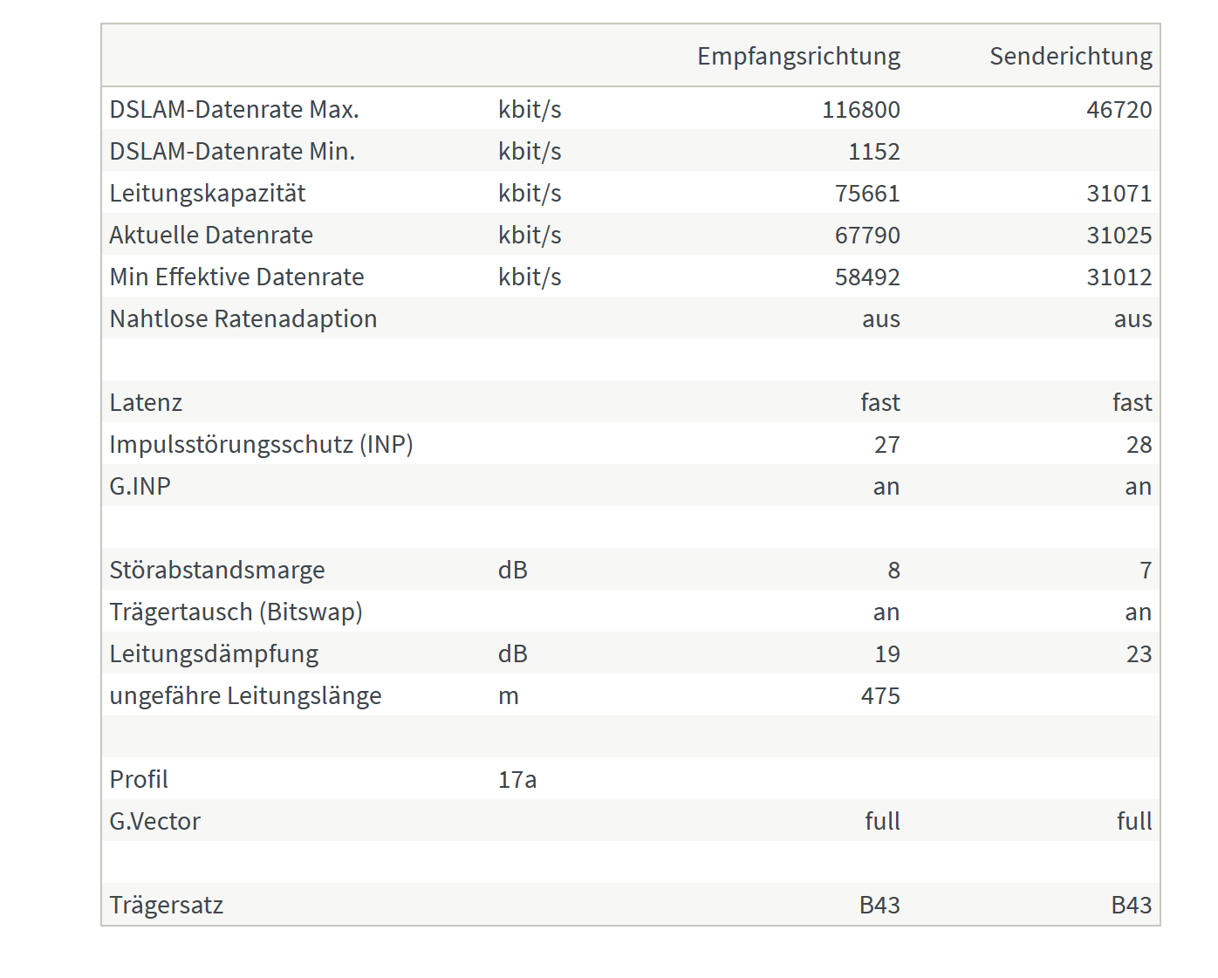This screenshot has width=1218, height=978.
Task: Select the Trägersatz row label
Action: pyautogui.click(x=167, y=905)
